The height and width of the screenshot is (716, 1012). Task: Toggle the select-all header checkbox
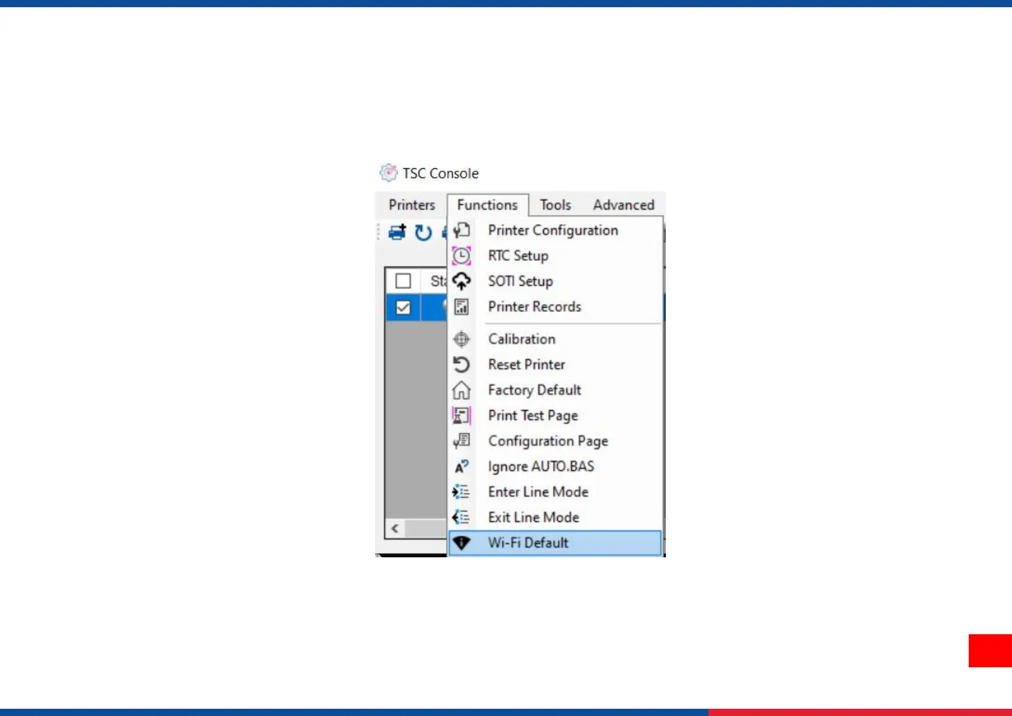pos(403,281)
